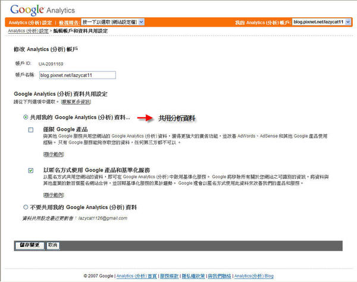
Task: Open Analytics(分析) Blog footer link
Action: click(254, 276)
